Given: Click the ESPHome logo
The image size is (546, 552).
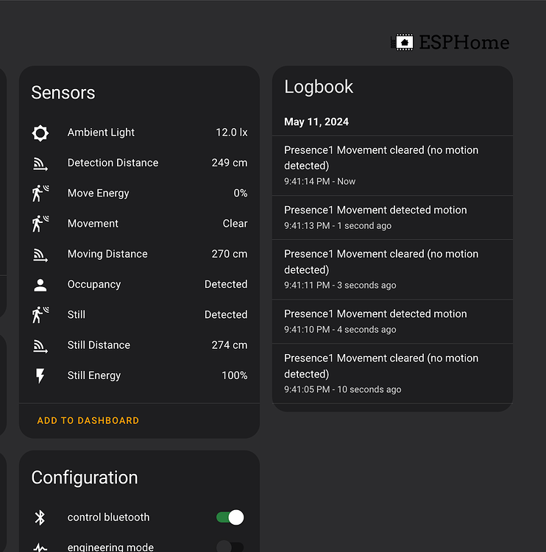Looking at the screenshot, I should 450,43.
